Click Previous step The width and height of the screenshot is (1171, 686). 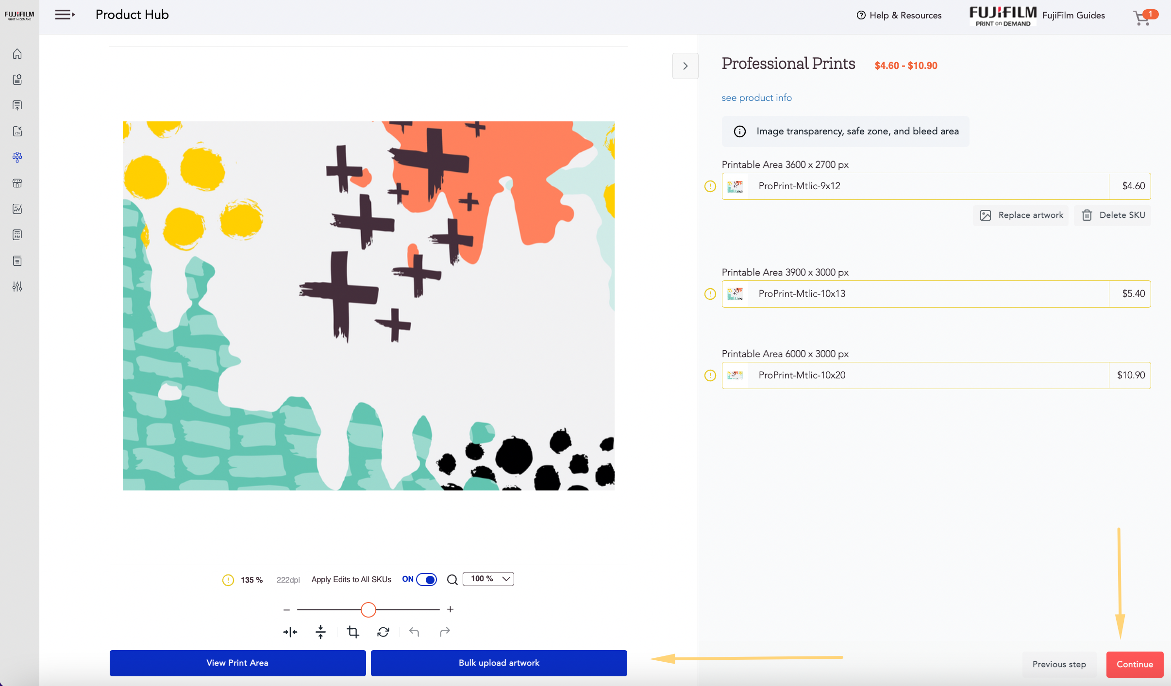point(1059,665)
